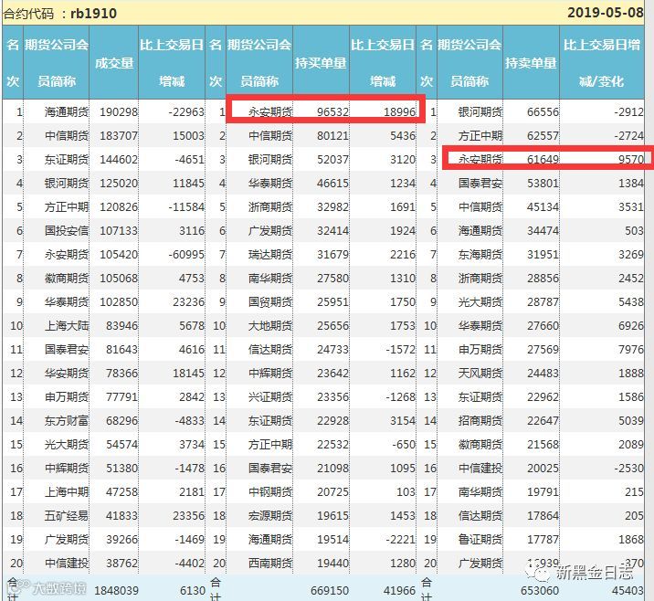This screenshot has height=601, width=654.
Task: Select 信达期货 long change -1572
Action: pos(401,349)
